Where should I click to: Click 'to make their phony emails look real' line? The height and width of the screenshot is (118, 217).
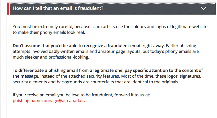point(49,32)
